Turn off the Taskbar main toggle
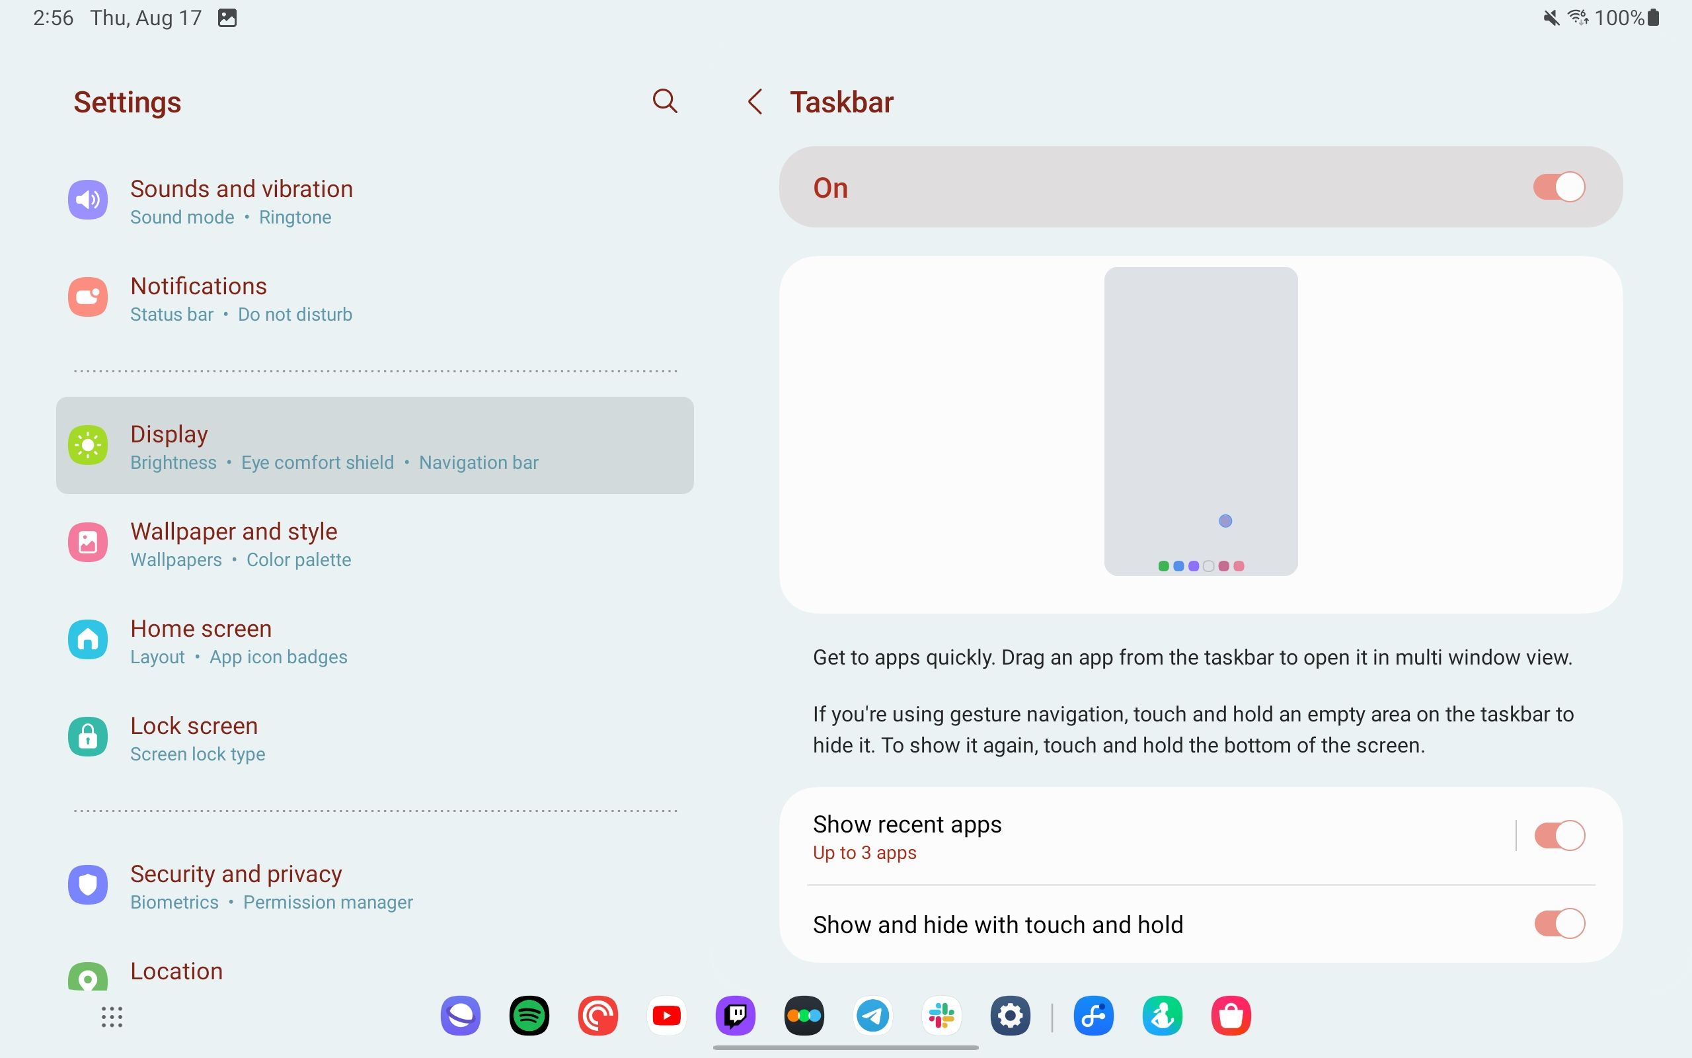This screenshot has width=1692, height=1058. 1559,187
